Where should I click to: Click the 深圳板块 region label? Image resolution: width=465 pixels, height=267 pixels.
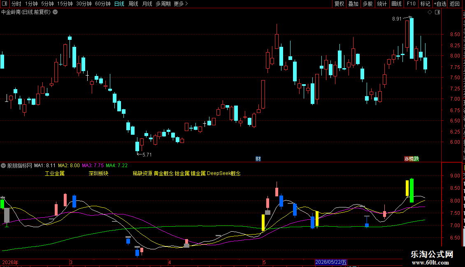[x=98, y=173]
